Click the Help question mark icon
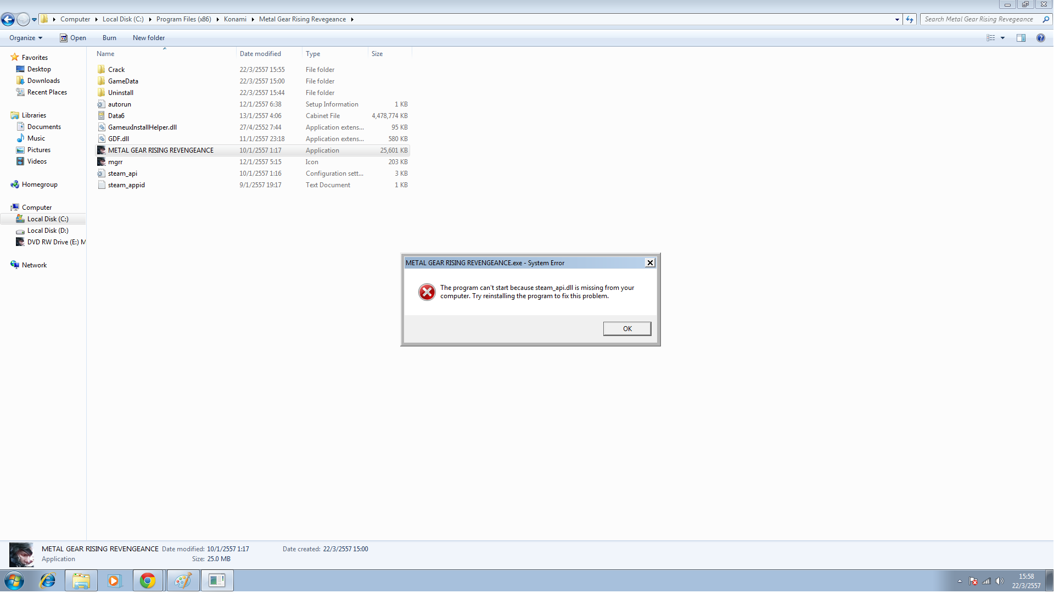The height and width of the screenshot is (593, 1054). [x=1040, y=38]
